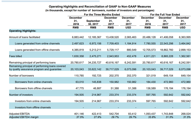Click cell 22,543,298
The height and width of the screenshot is (119, 193).
click(x=167, y=44)
